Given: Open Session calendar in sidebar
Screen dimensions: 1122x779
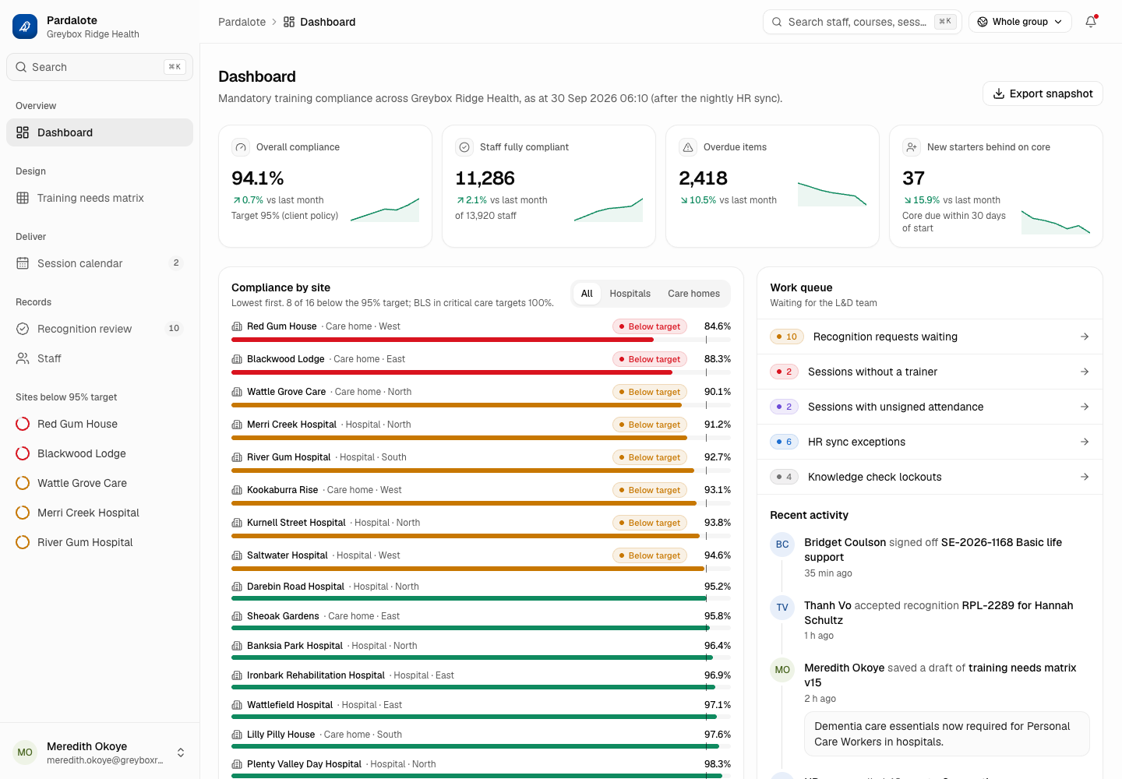Looking at the screenshot, I should tap(100, 263).
